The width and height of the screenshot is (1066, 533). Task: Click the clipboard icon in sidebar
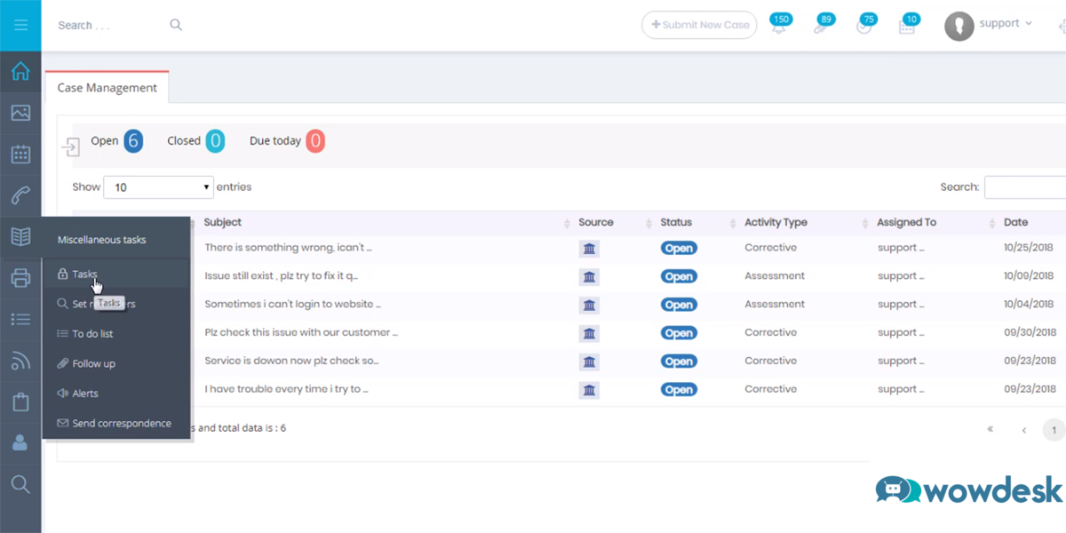click(20, 402)
